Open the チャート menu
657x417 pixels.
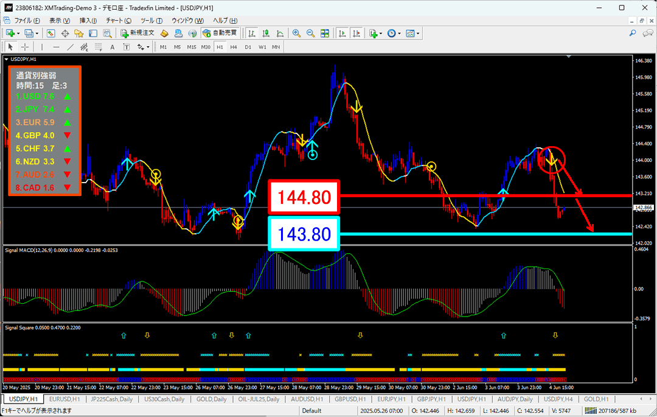click(119, 21)
